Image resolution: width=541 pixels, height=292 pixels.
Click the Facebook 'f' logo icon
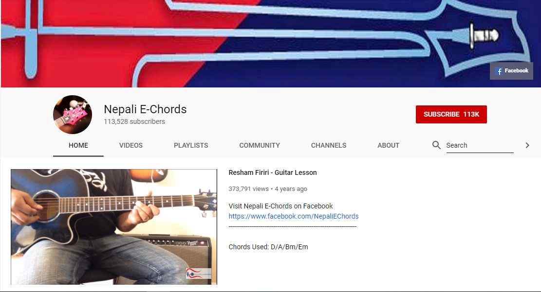(499, 71)
